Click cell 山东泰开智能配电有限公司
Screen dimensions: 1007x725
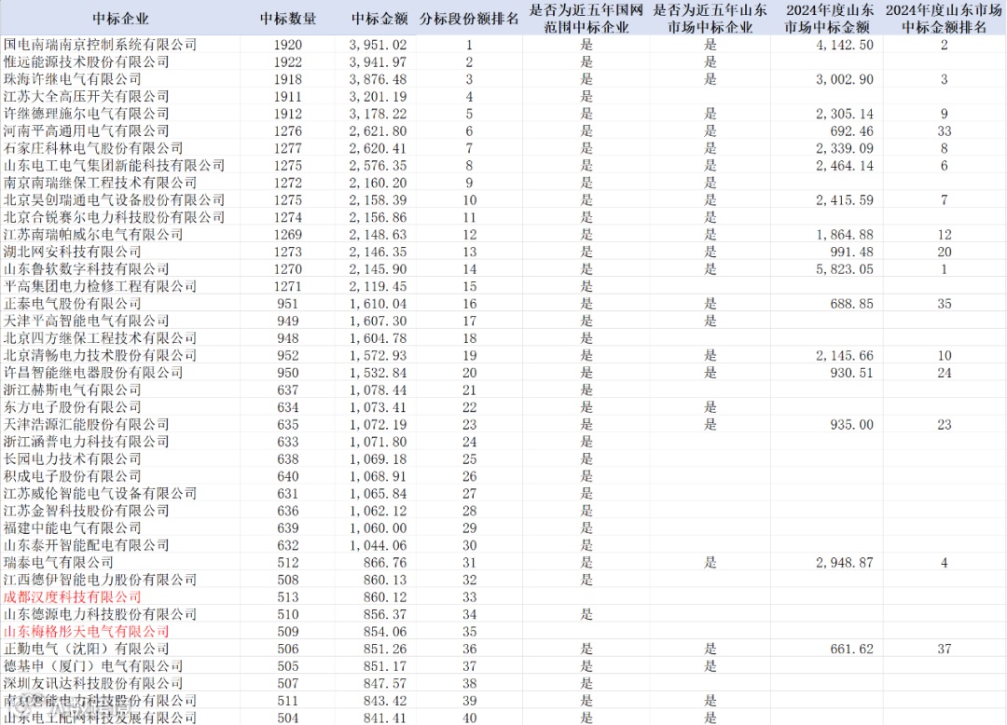pyautogui.click(x=86, y=545)
